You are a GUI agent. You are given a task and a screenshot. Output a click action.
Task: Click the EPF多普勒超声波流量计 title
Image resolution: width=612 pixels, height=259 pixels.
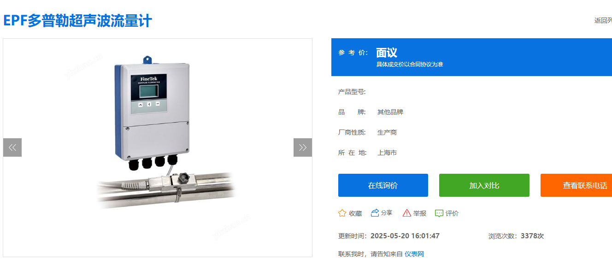click(77, 21)
